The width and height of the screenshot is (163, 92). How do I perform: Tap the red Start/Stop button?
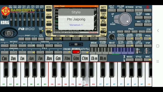tap(76, 52)
